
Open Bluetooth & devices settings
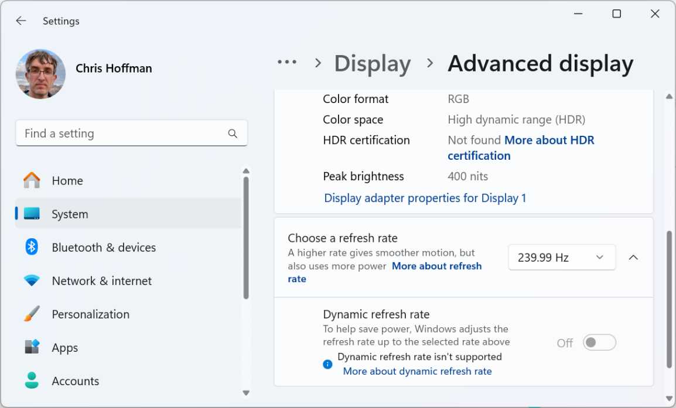[x=104, y=247]
